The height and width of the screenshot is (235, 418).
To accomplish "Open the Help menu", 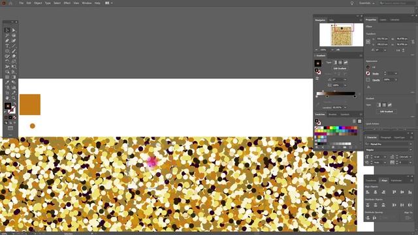I will (x=97, y=3).
